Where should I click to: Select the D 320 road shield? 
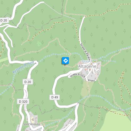tap(23, 102)
